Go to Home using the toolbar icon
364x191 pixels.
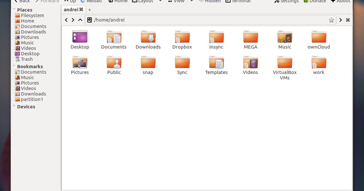[118, 1]
